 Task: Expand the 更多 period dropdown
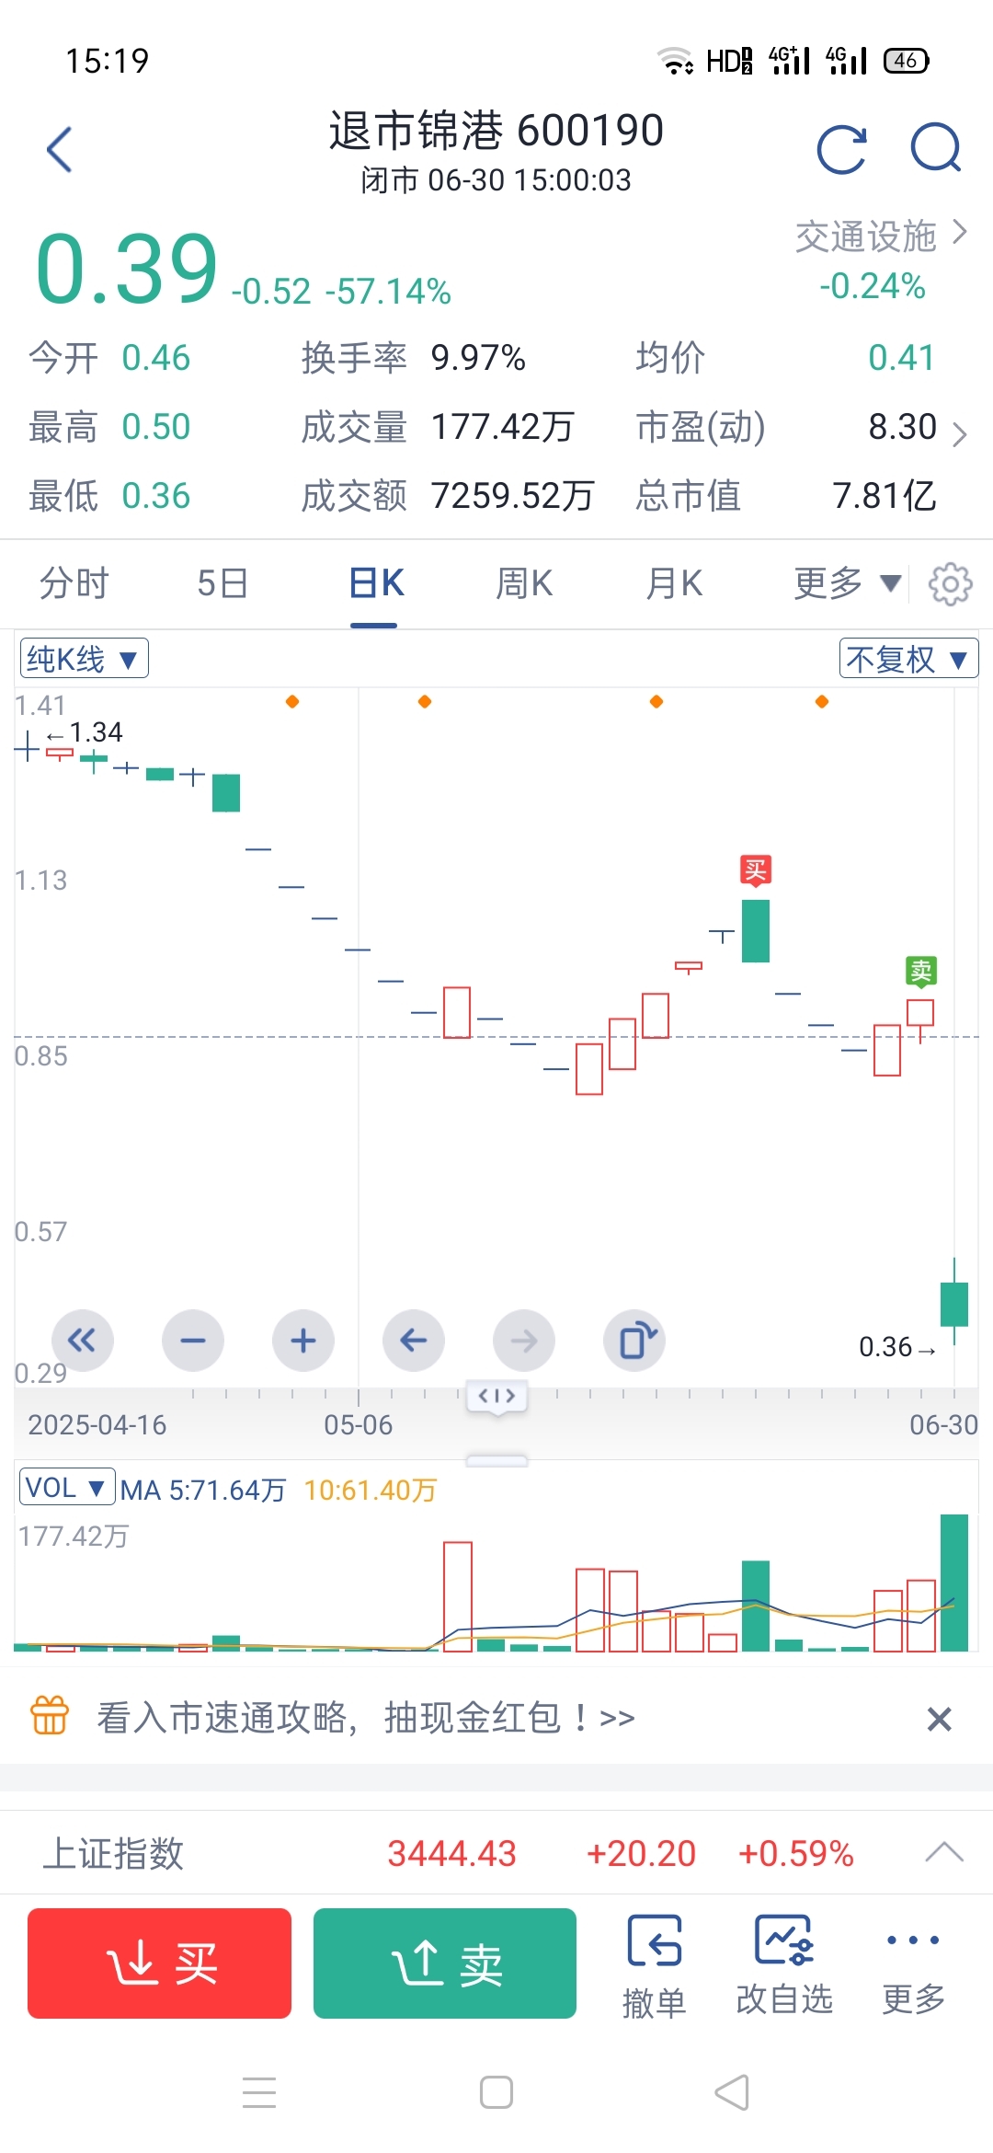pyautogui.click(x=847, y=583)
